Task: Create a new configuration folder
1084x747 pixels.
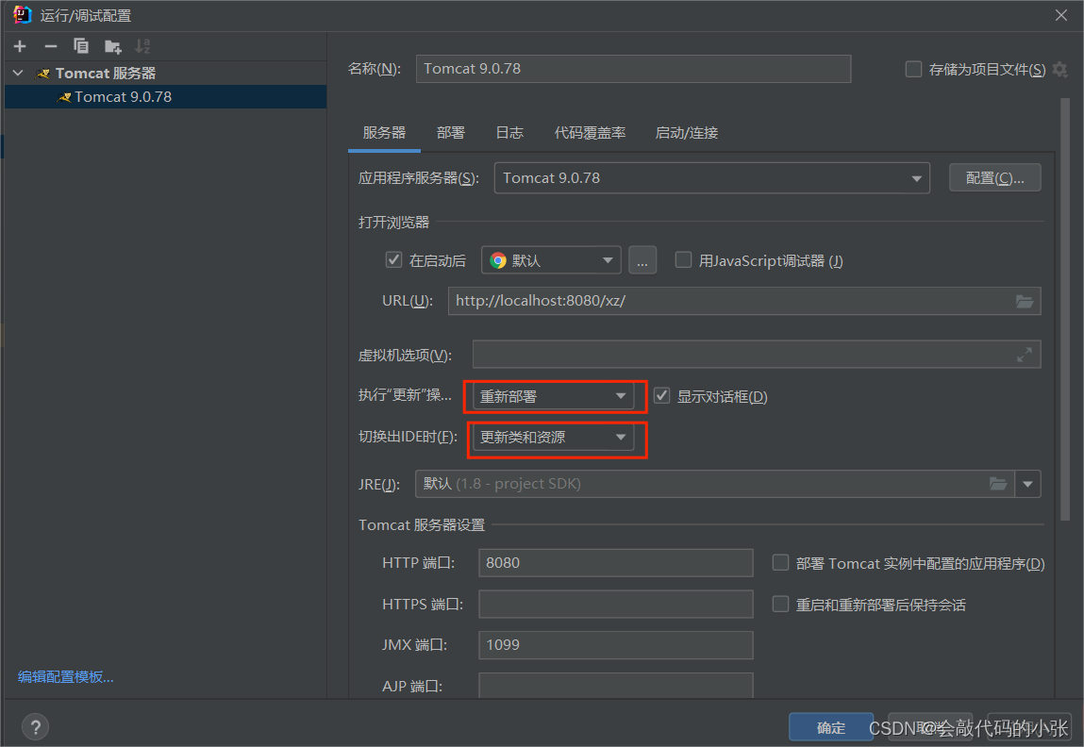Action: [112, 46]
